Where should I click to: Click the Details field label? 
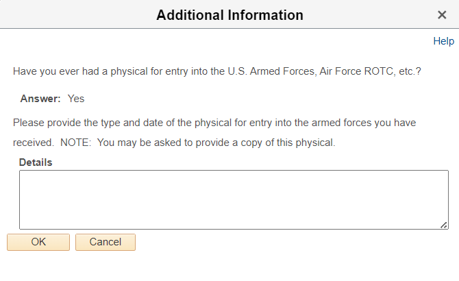click(36, 162)
